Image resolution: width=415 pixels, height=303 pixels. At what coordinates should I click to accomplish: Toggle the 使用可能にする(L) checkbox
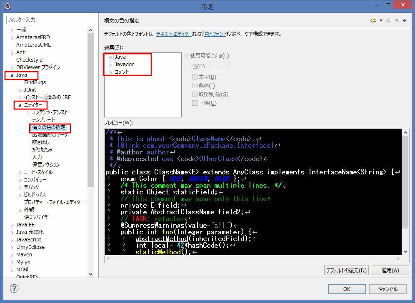[187, 55]
